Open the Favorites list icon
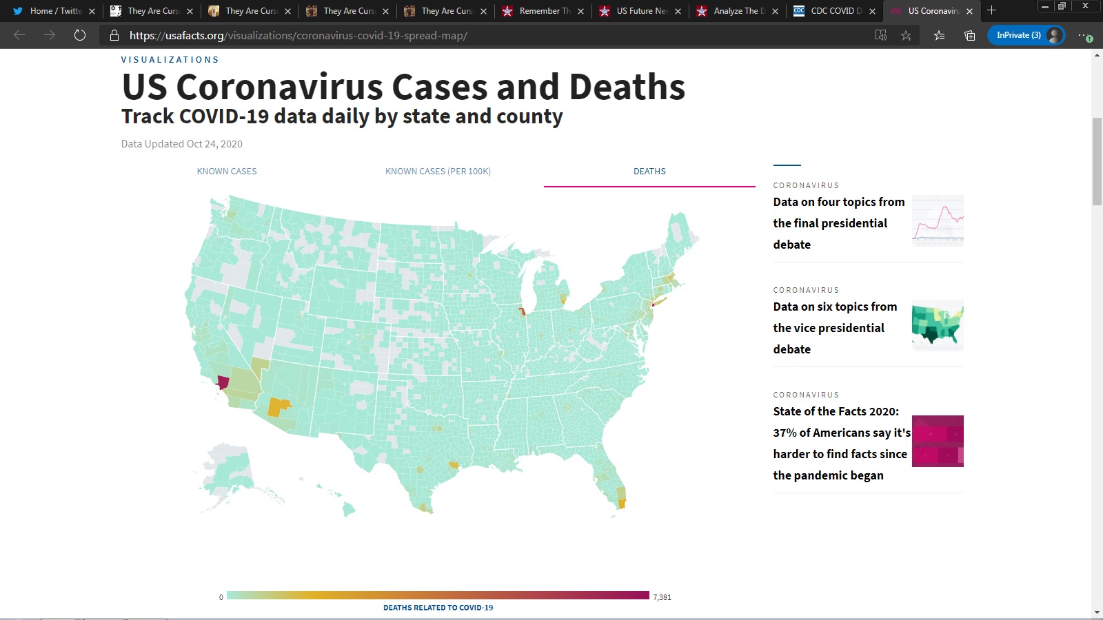Viewport: 1103px width, 620px height. [x=939, y=35]
